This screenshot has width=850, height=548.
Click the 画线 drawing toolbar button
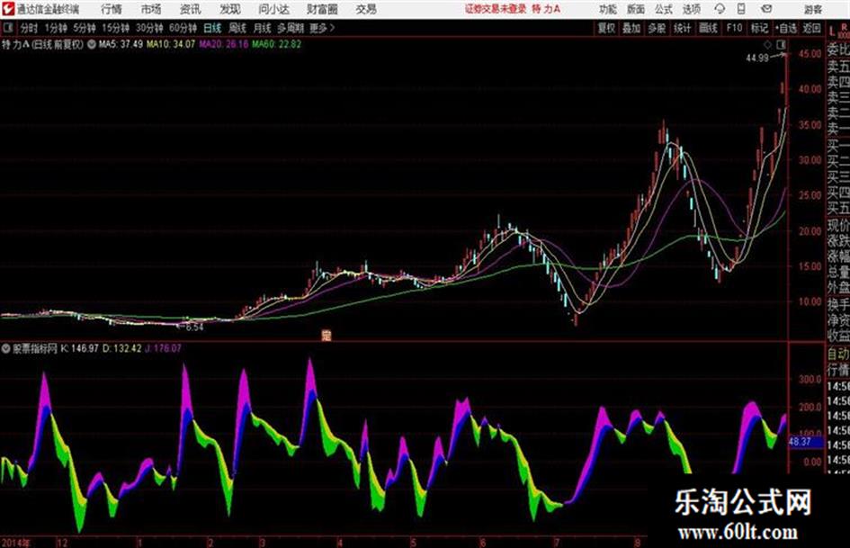[708, 28]
